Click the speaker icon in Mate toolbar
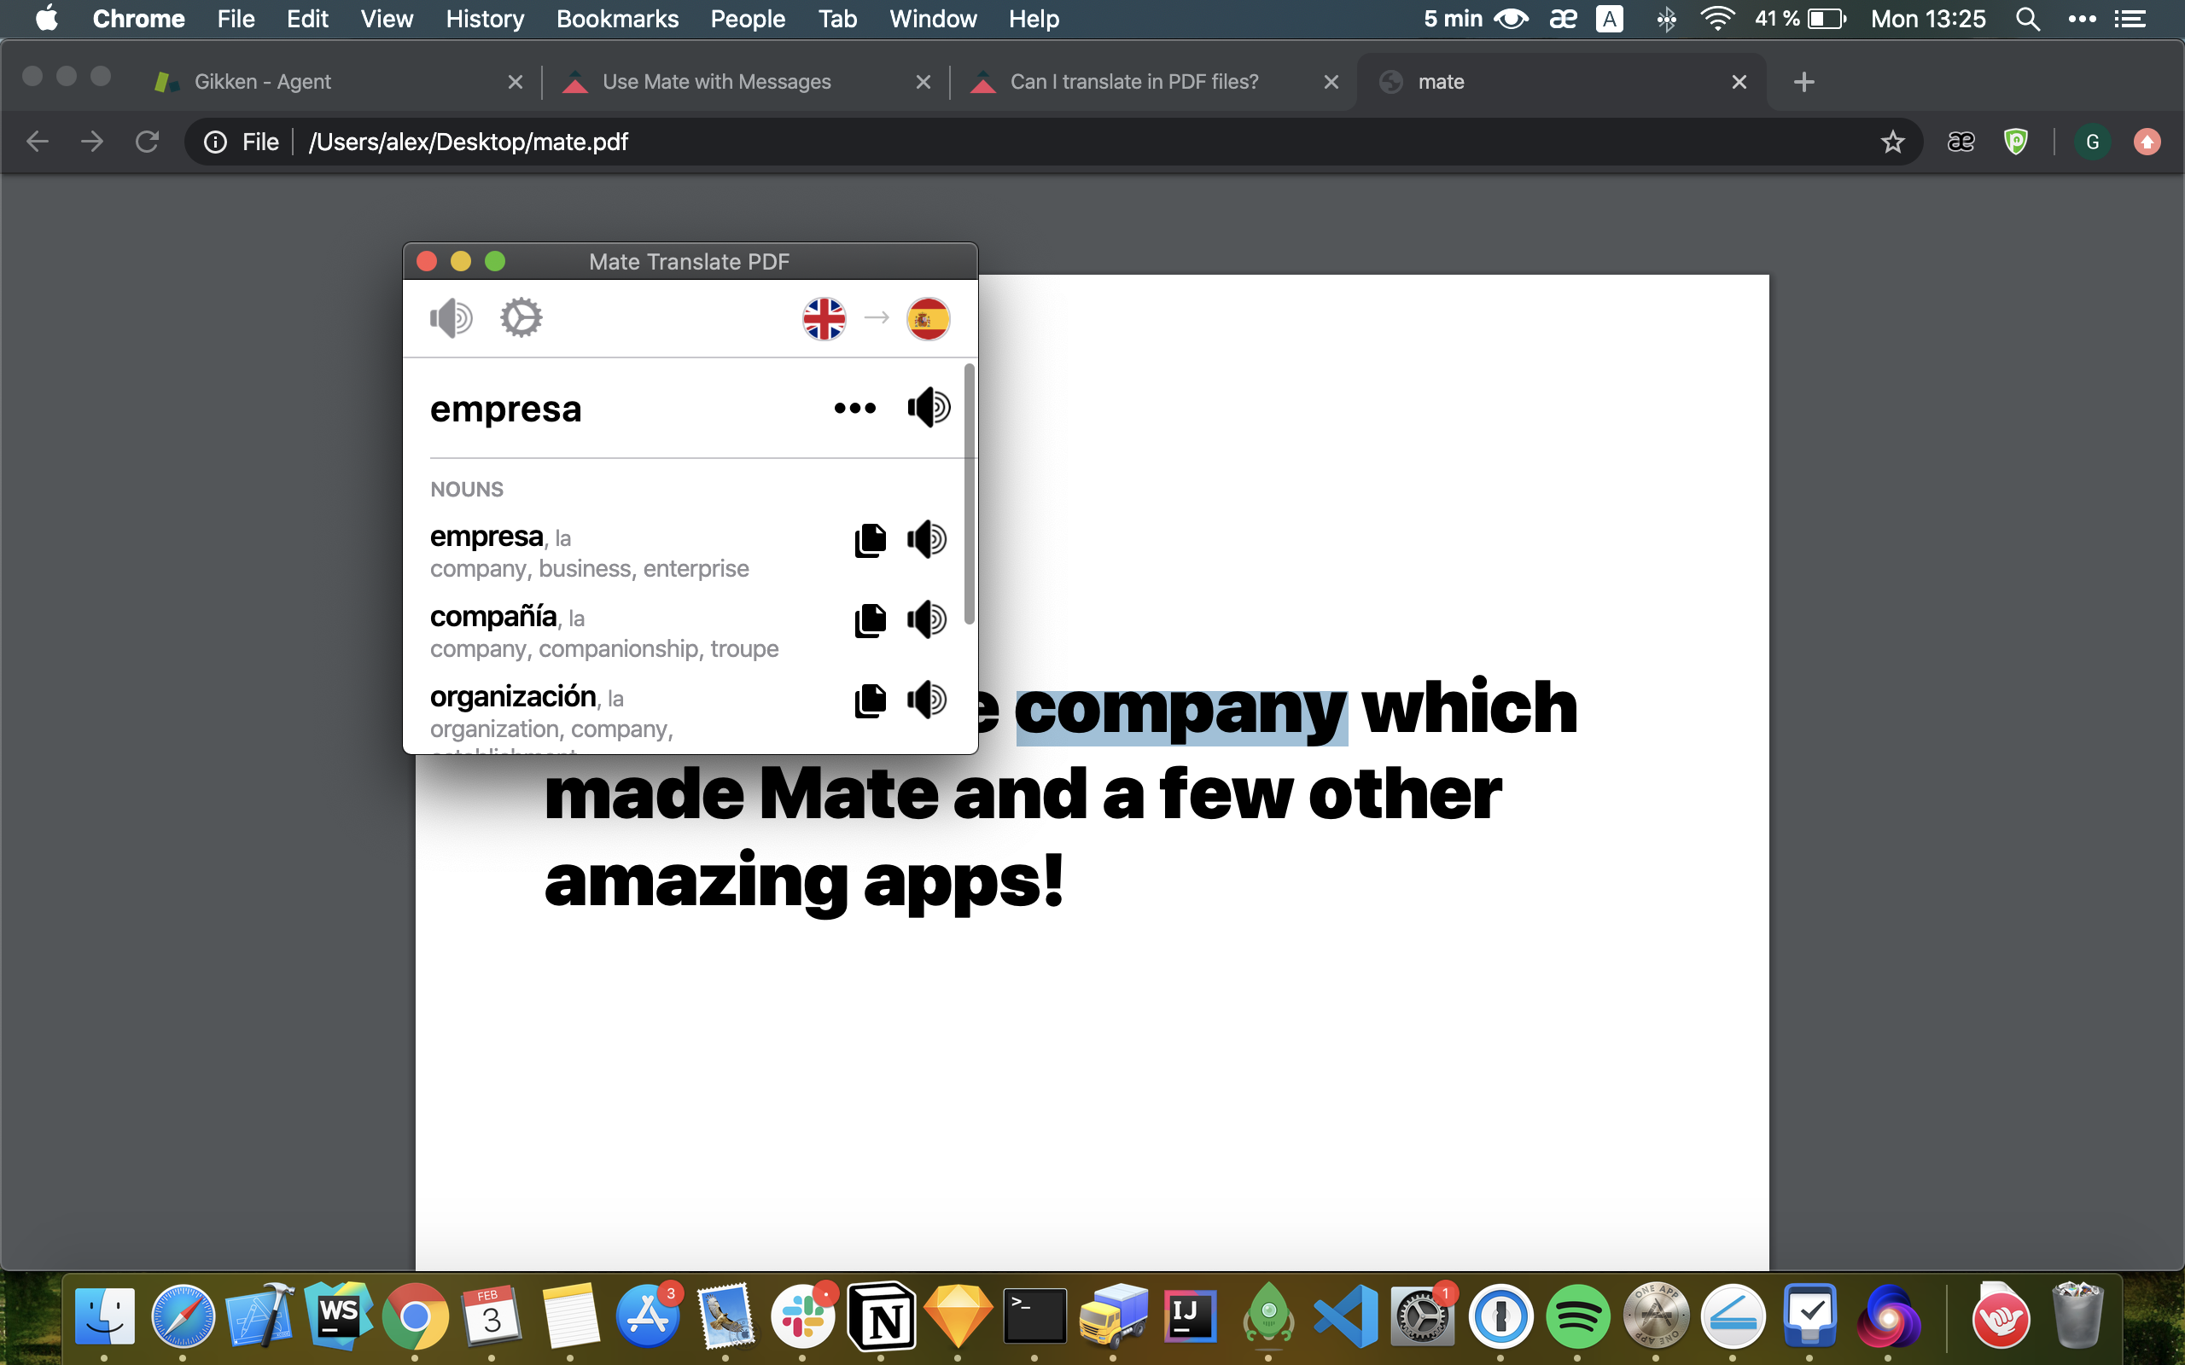Screen dimensions: 2185x1365 click(x=451, y=317)
